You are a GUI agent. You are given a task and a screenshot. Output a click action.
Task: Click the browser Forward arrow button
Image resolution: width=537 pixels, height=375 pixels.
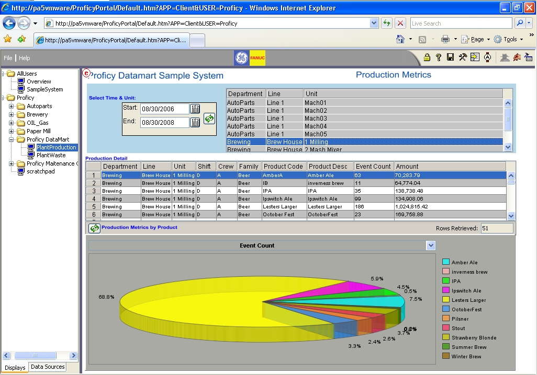[x=24, y=24]
